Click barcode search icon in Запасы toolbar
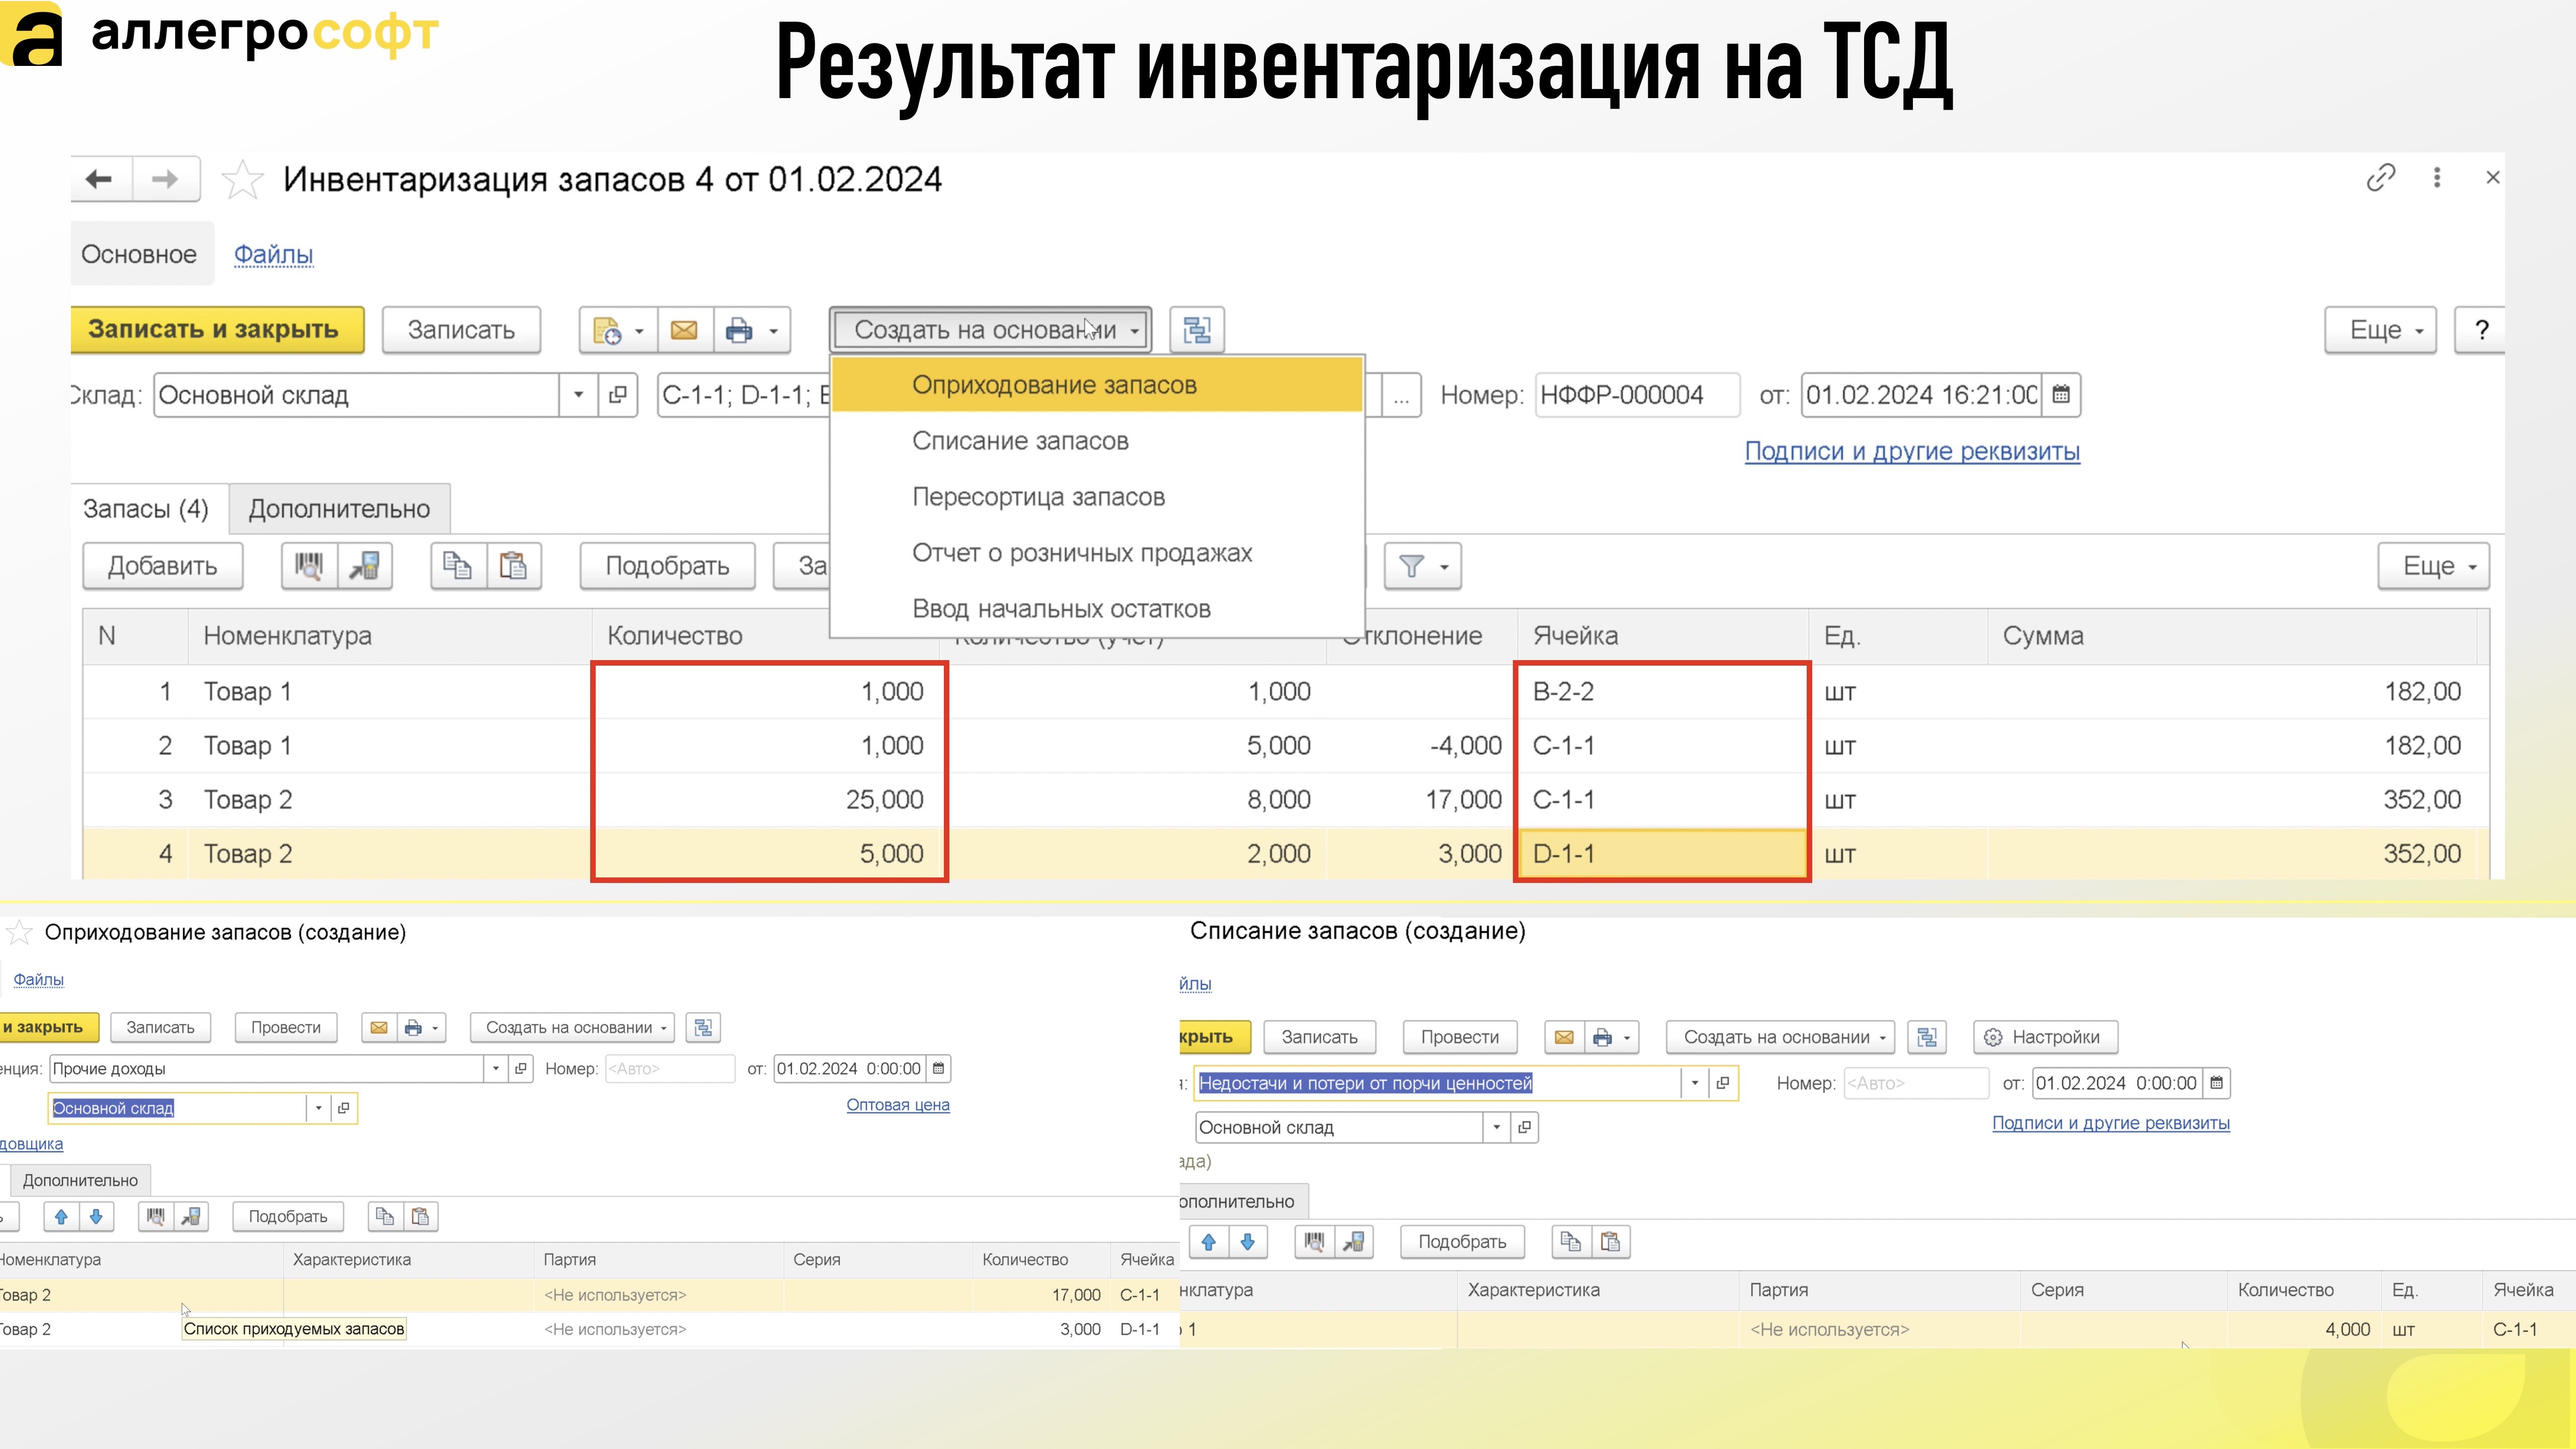This screenshot has height=1449, width=2576. pos(309,566)
